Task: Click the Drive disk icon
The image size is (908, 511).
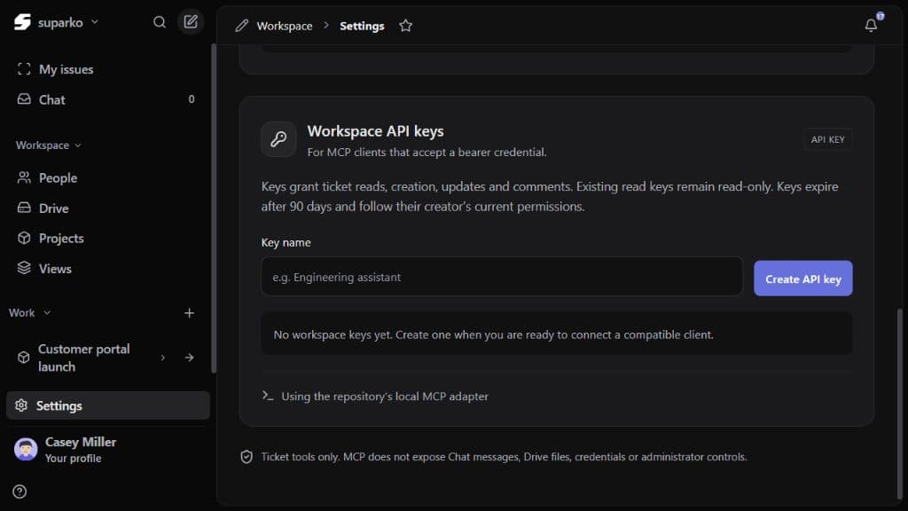Action: pos(24,208)
